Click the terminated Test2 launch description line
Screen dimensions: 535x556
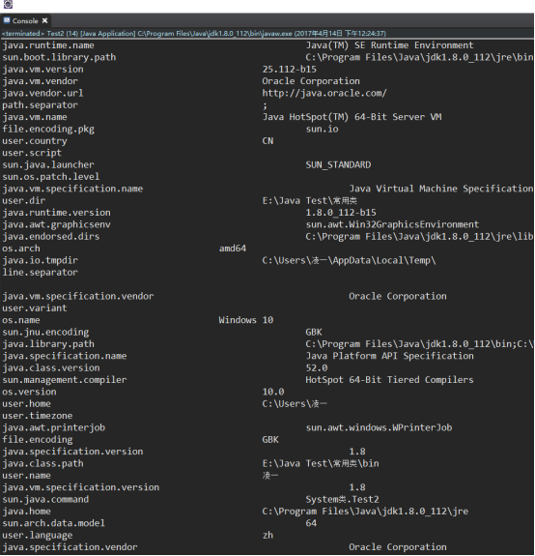click(x=194, y=34)
